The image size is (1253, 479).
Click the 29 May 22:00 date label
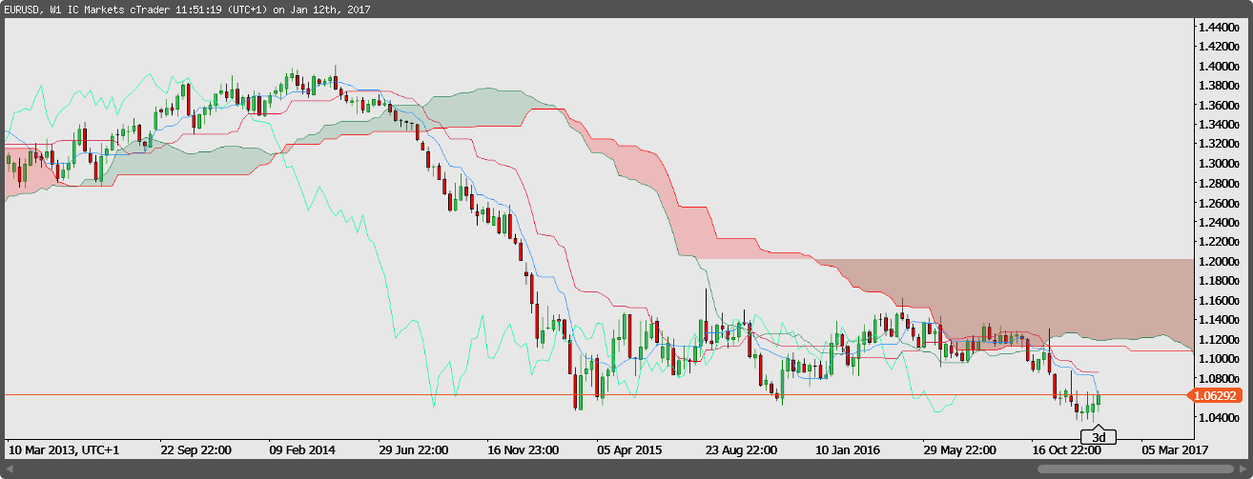coord(961,448)
